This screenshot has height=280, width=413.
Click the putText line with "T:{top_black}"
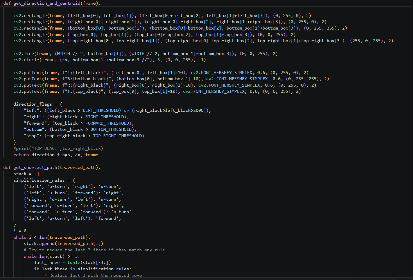click(x=157, y=91)
